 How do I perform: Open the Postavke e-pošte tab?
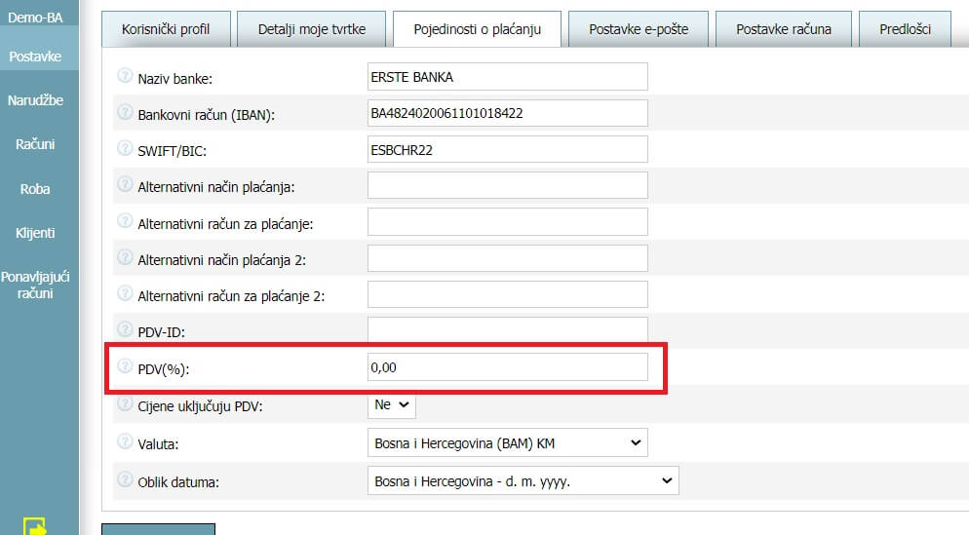[x=639, y=29]
